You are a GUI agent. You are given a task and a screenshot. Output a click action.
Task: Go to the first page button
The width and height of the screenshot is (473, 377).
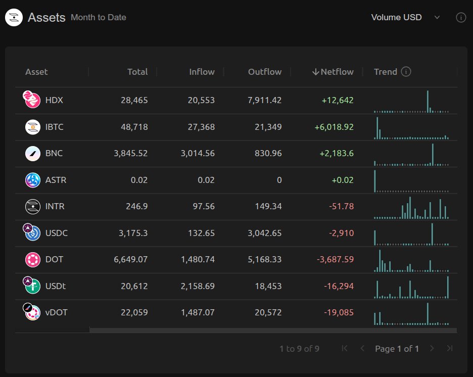[x=345, y=348]
